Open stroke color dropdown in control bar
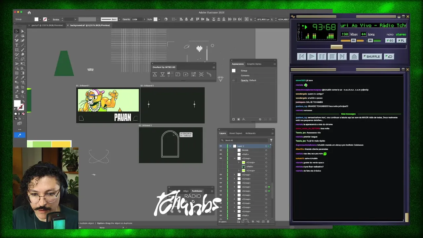 click(49, 19)
